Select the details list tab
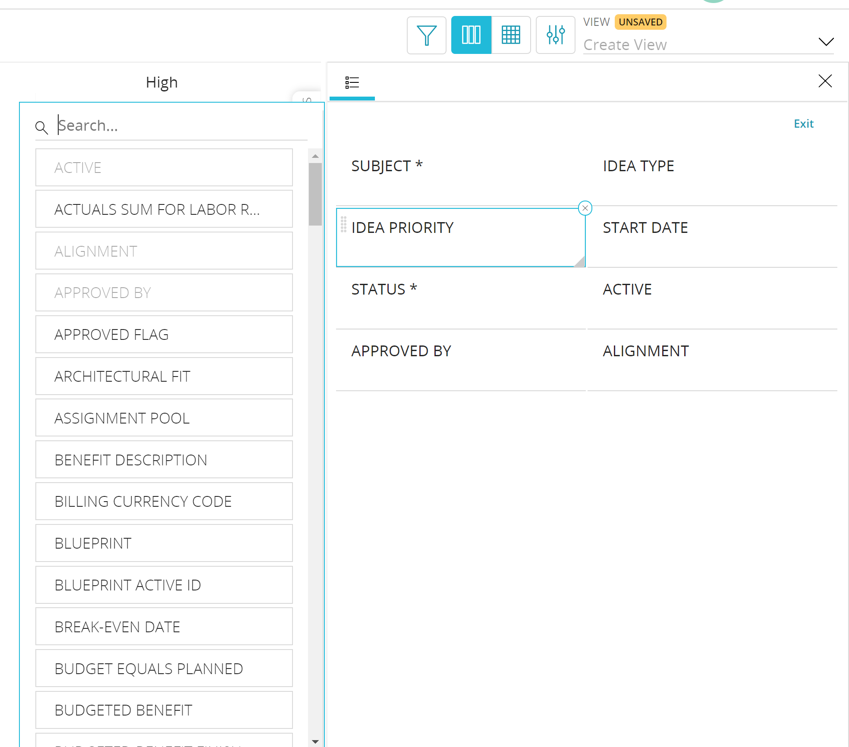The height and width of the screenshot is (747, 849). pos(352,82)
